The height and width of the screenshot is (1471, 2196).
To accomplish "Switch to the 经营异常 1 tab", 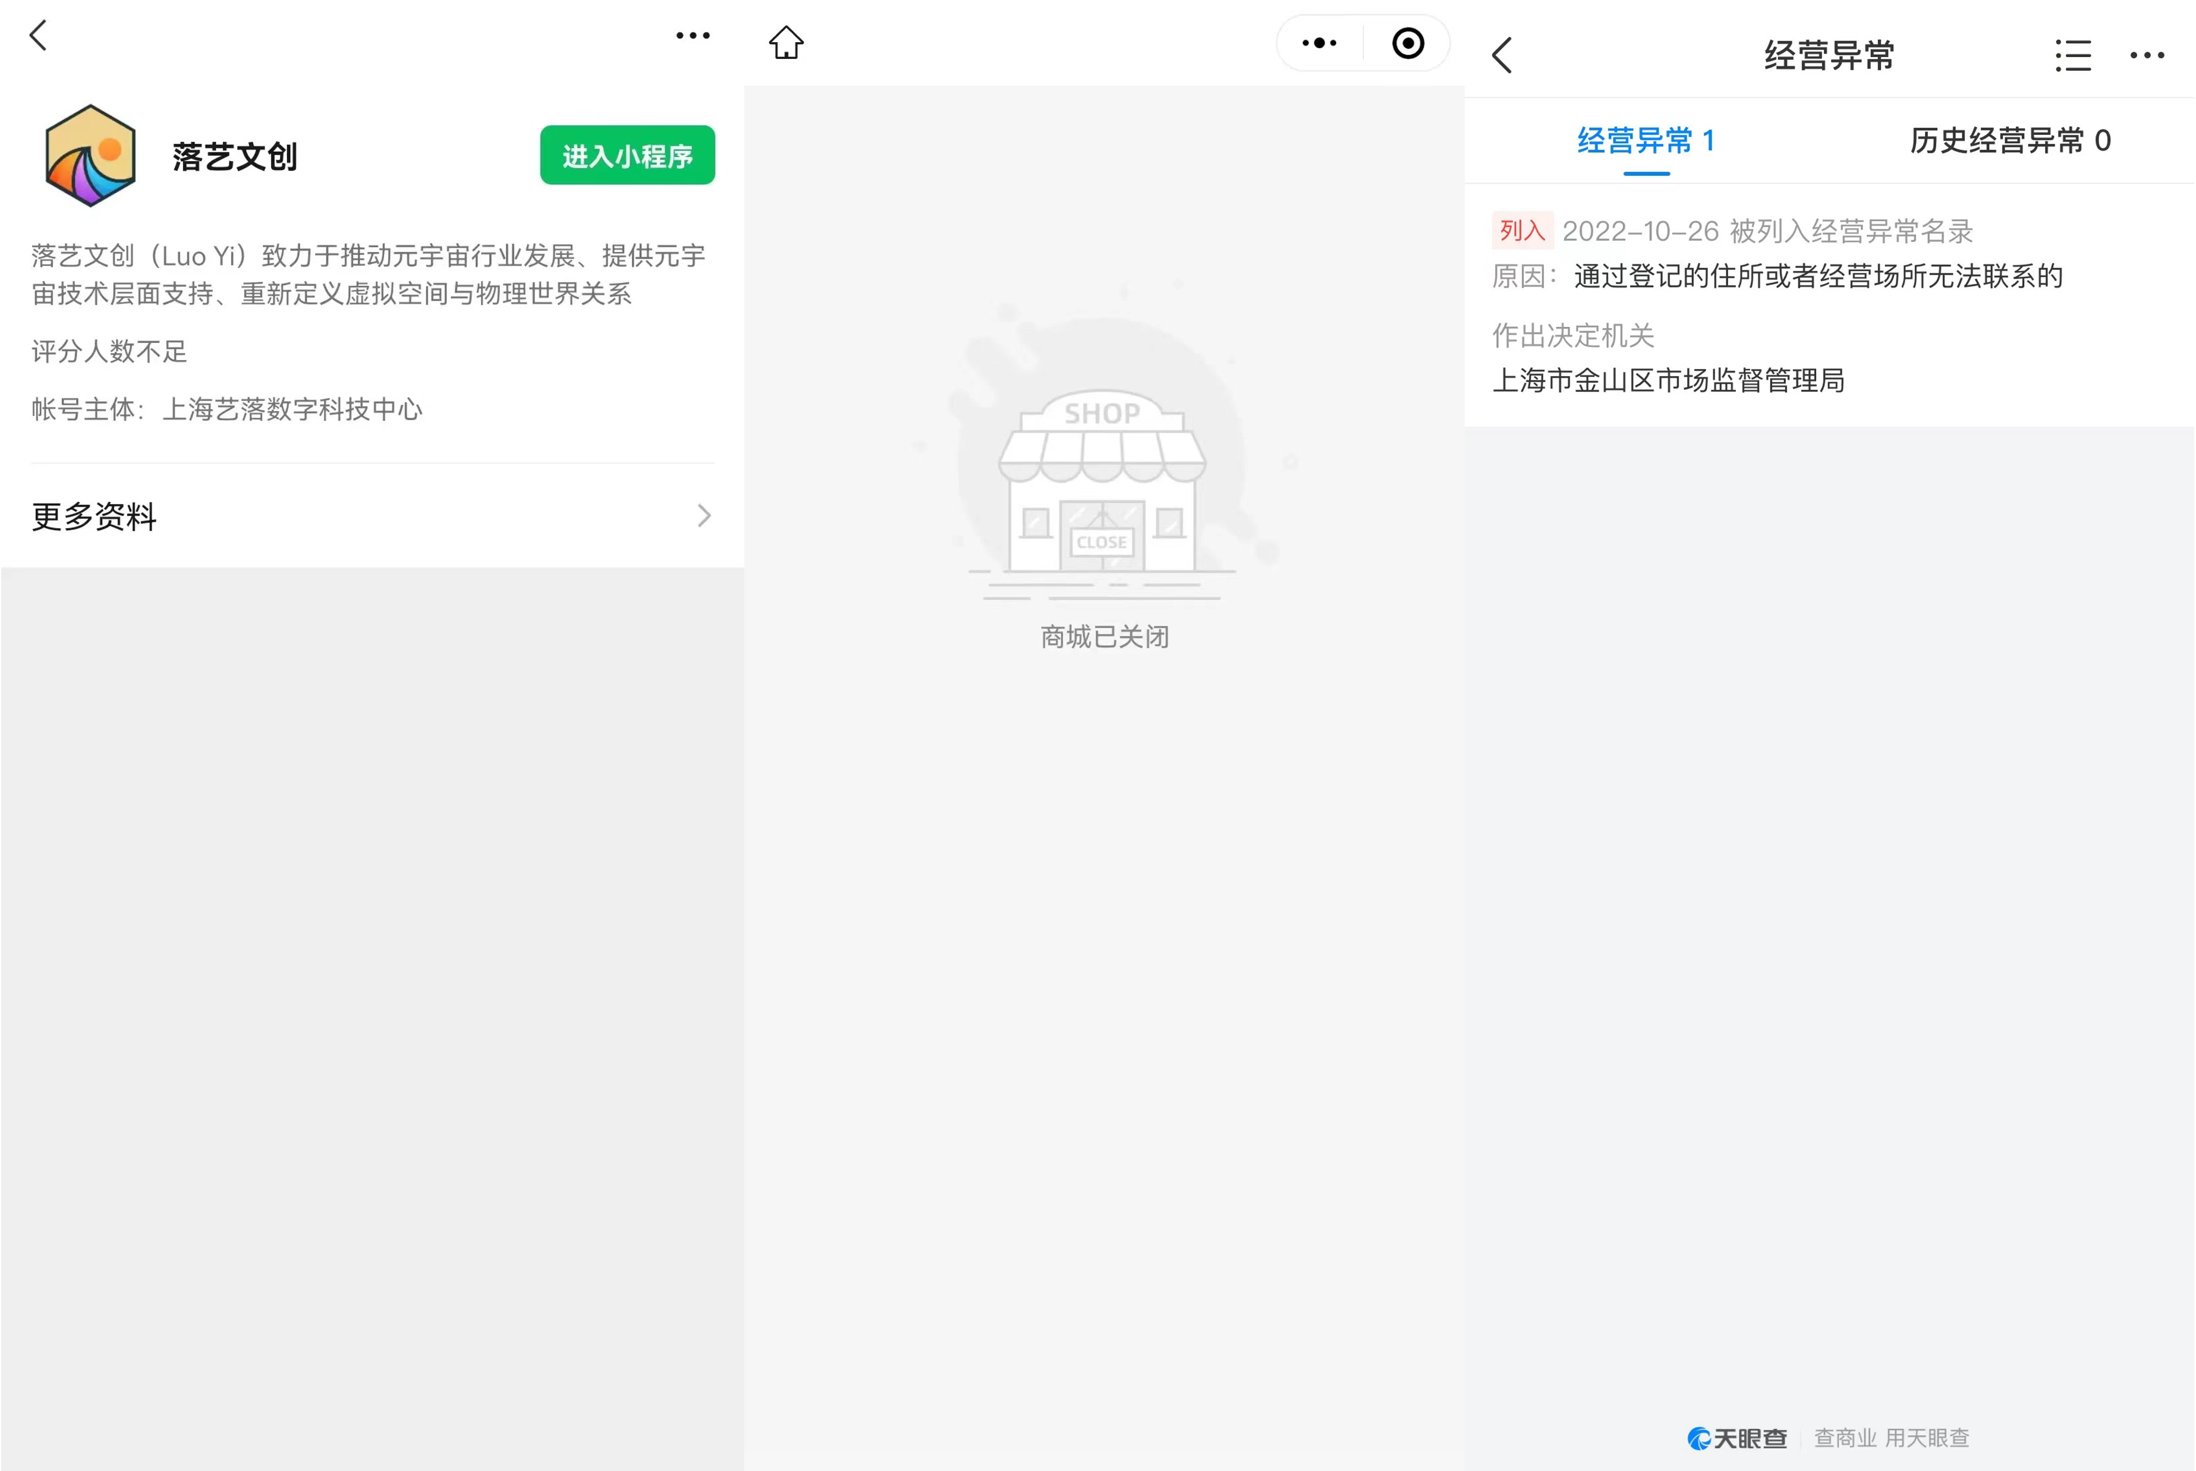I will (x=1646, y=141).
